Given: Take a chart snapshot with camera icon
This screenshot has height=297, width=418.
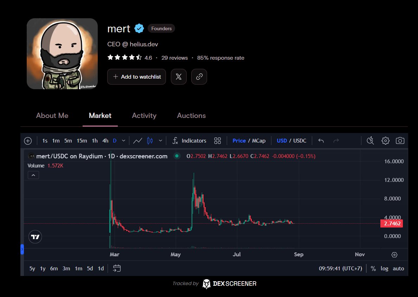Looking at the screenshot, I should [x=400, y=141].
